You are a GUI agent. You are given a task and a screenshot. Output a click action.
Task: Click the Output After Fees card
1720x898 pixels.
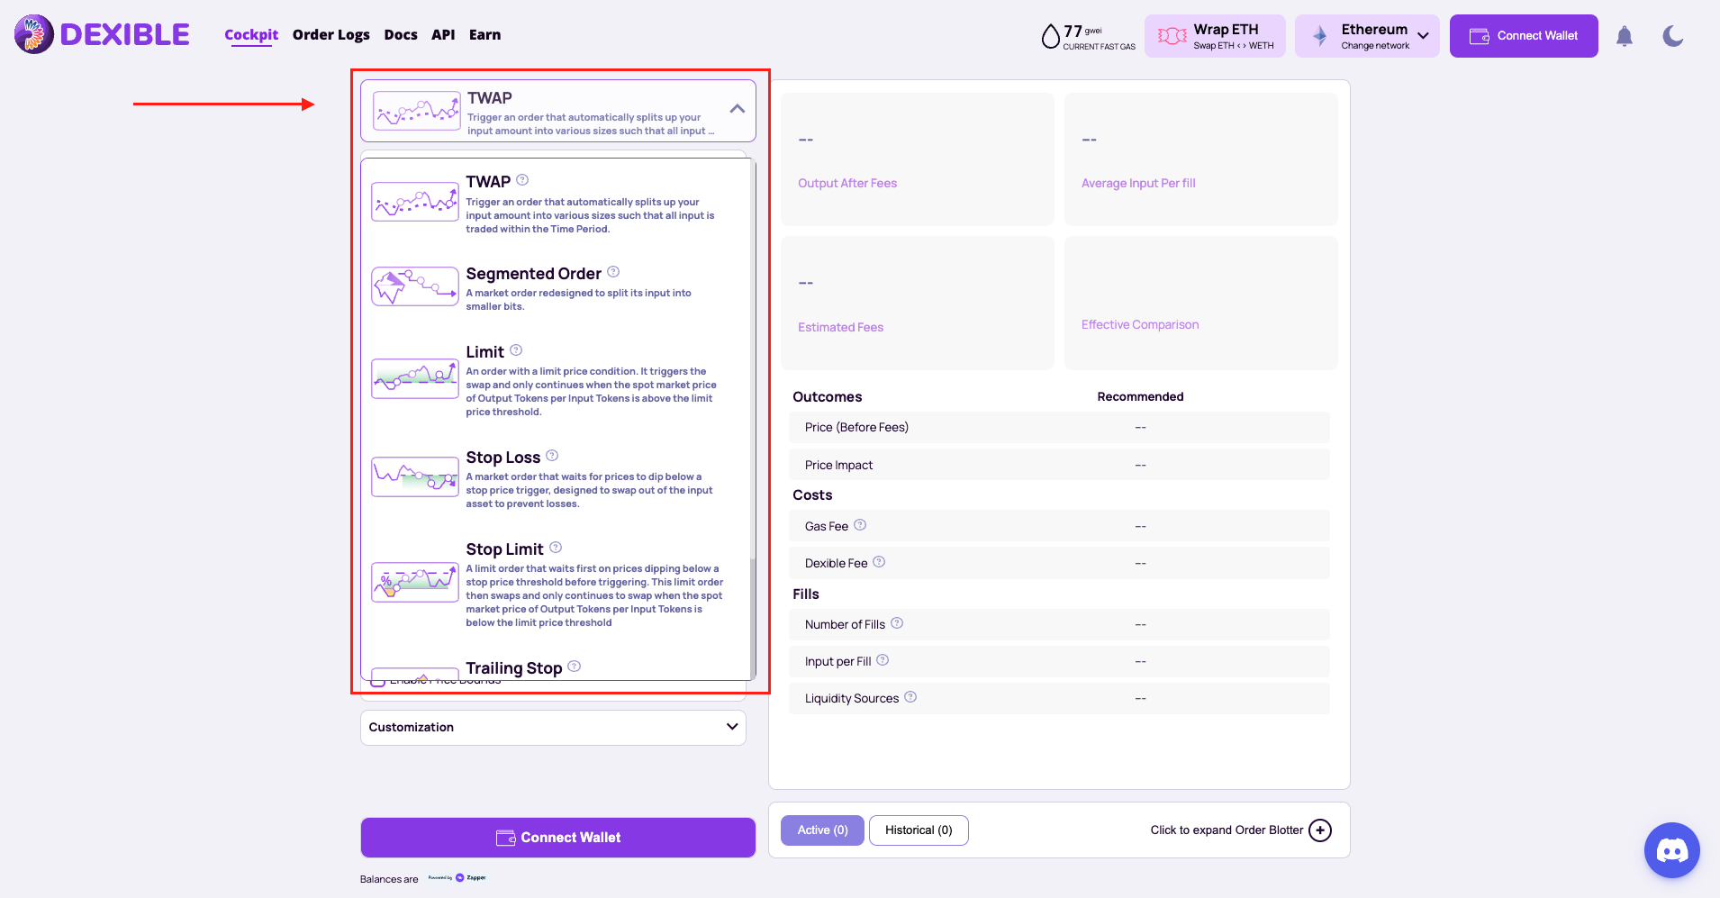[918, 159]
